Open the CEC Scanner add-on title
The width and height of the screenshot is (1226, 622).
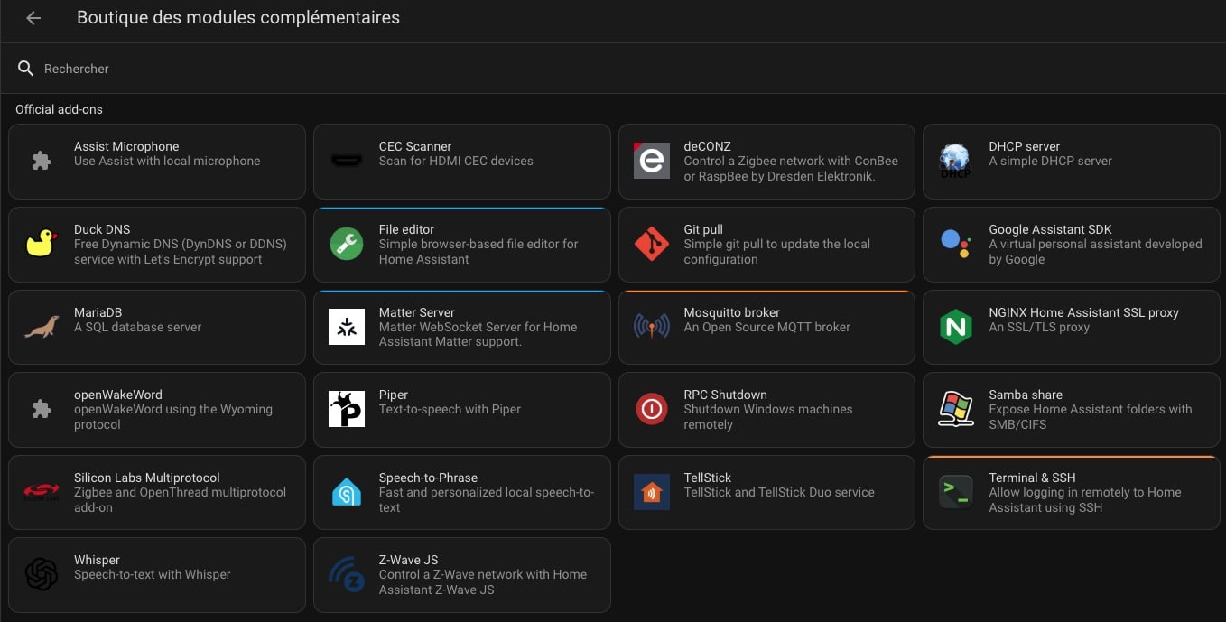click(x=415, y=146)
